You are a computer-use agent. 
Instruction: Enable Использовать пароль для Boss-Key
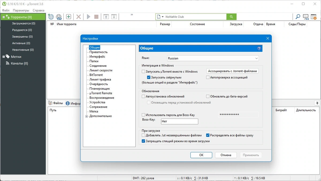[143, 115]
